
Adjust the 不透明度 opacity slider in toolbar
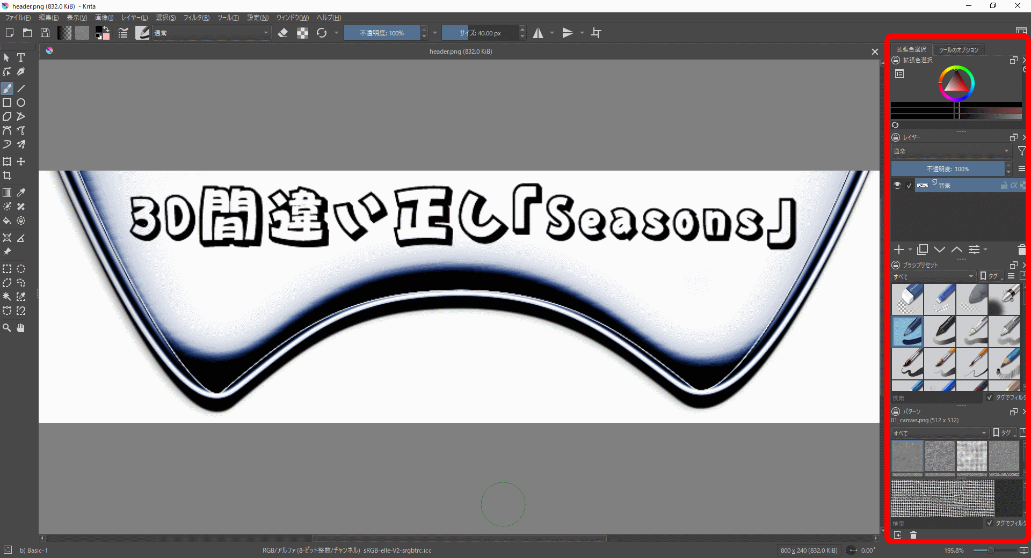pyautogui.click(x=382, y=33)
